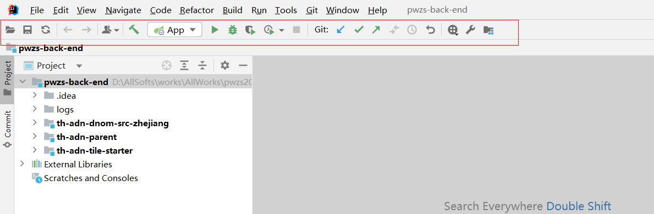Build project with the hammer icon

(x=134, y=30)
